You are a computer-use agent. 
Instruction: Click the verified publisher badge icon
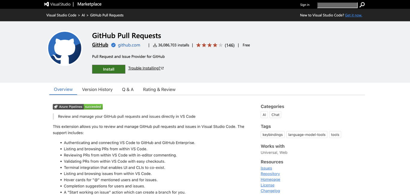[113, 45]
